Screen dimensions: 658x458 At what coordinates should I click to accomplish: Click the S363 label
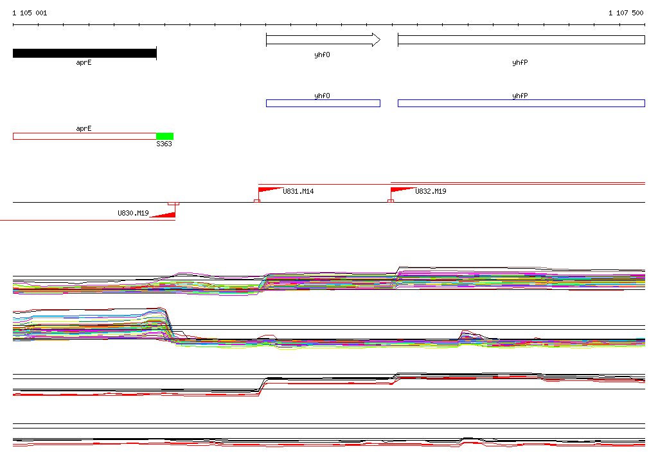(164, 144)
